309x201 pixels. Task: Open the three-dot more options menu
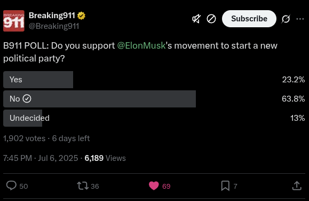300,19
